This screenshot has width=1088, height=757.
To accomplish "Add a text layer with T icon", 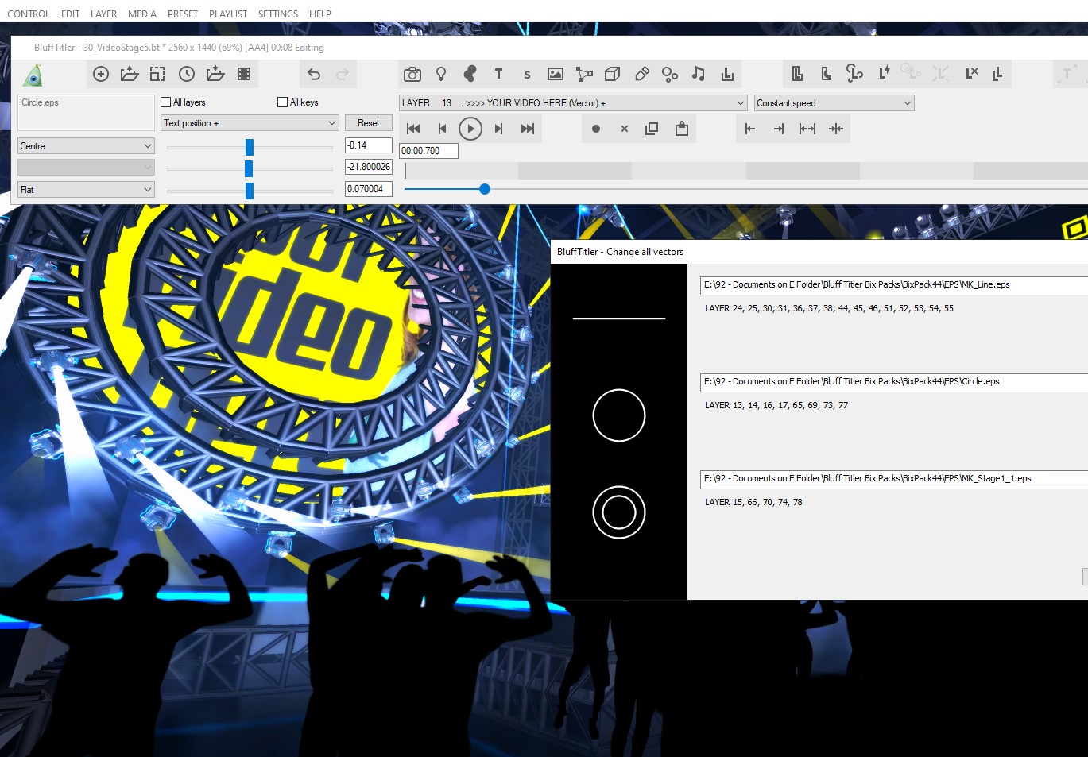I will [498, 75].
